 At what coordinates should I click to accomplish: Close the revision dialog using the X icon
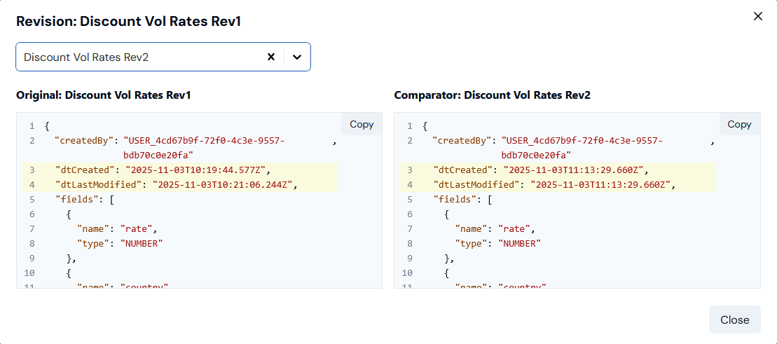click(757, 16)
